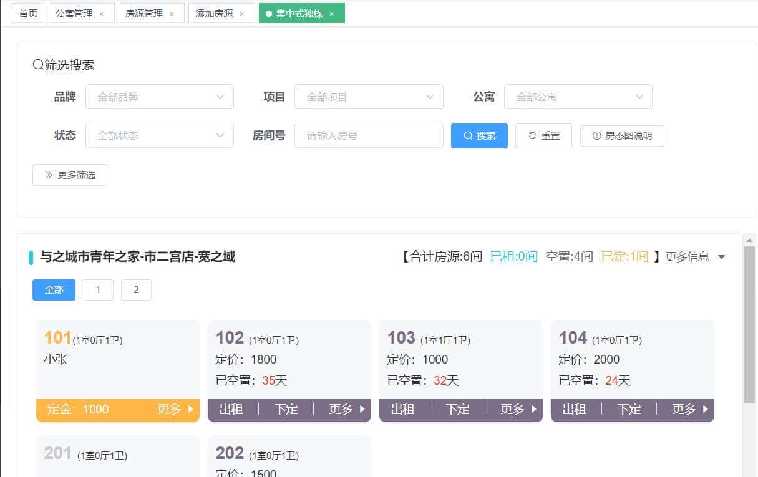Expand the 全部项目 project dropdown

[369, 97]
